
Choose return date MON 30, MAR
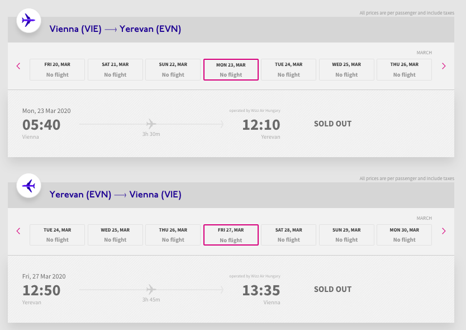pos(404,235)
